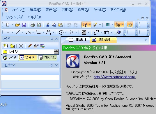The width and height of the screenshot is (156, 114).
Task: Open the document tab list dropdown
Action: [x=146, y=40]
